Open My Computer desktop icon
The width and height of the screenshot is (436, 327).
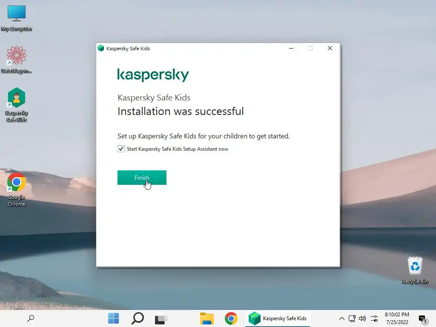(x=17, y=18)
